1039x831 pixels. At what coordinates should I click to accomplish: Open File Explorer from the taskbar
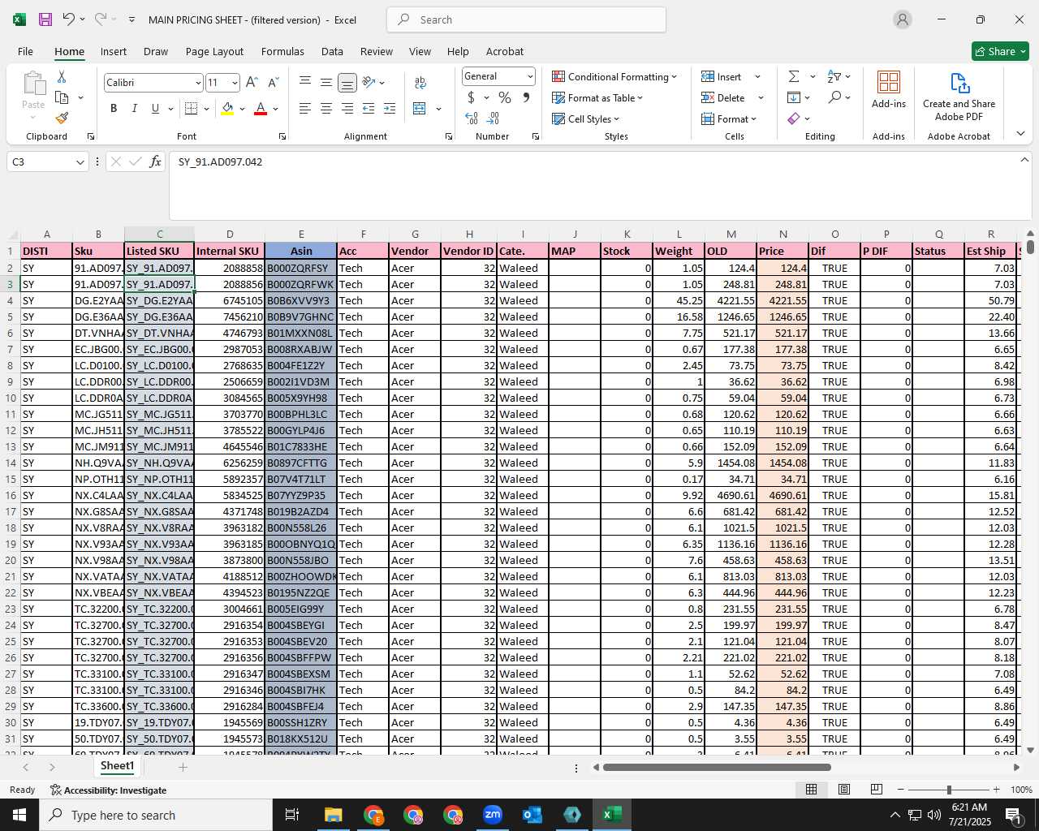point(334,815)
